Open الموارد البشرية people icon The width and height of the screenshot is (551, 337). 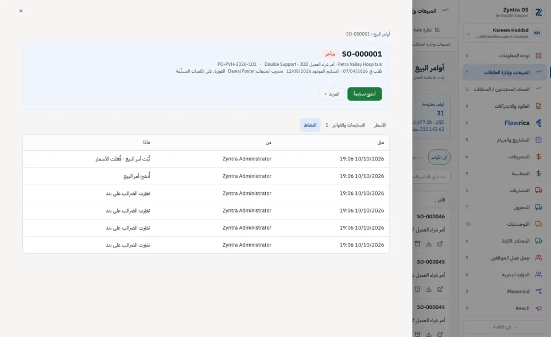click(538, 275)
